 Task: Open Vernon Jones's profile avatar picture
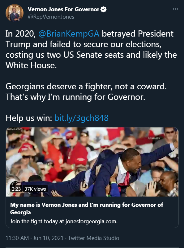click(x=15, y=13)
